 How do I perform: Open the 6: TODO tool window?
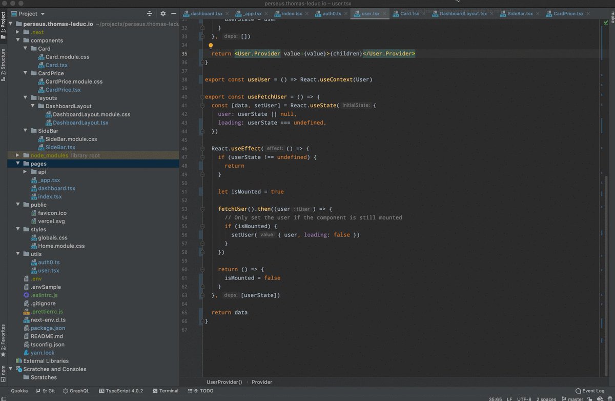(x=200, y=391)
